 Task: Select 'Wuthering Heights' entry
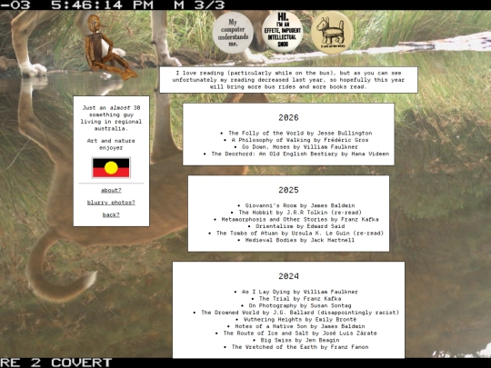point(300,319)
